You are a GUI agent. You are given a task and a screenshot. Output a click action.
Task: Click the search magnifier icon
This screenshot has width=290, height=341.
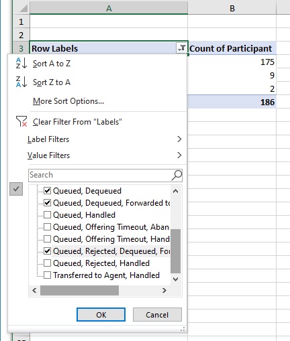tap(177, 175)
